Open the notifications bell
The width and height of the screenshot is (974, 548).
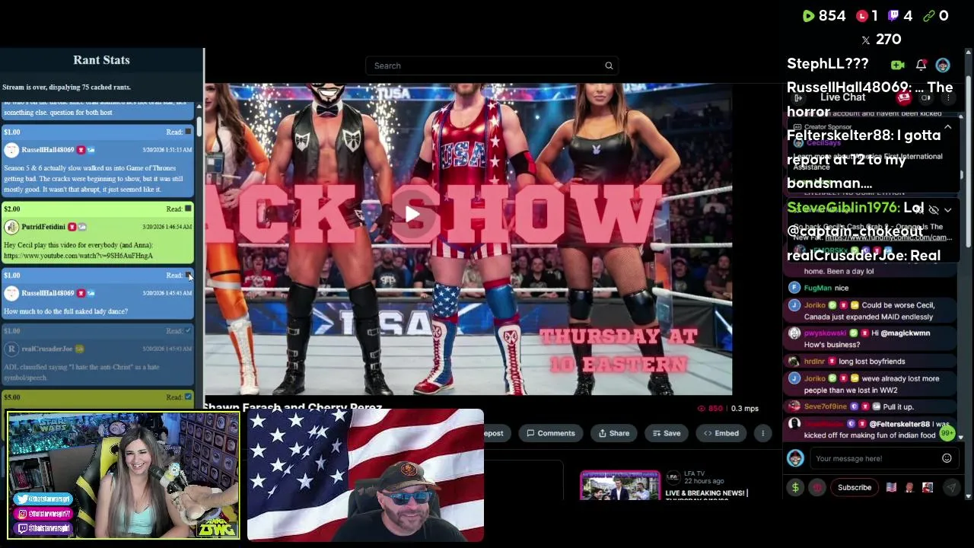pos(921,65)
